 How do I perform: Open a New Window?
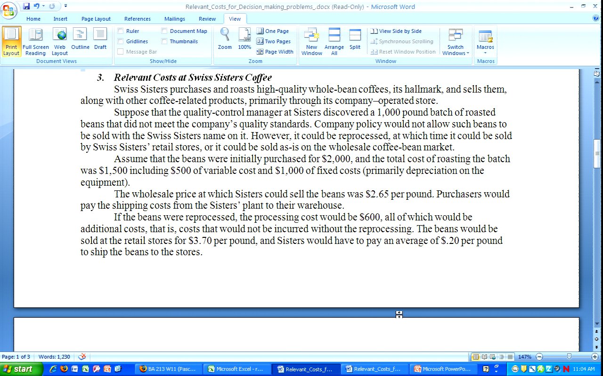click(x=311, y=41)
